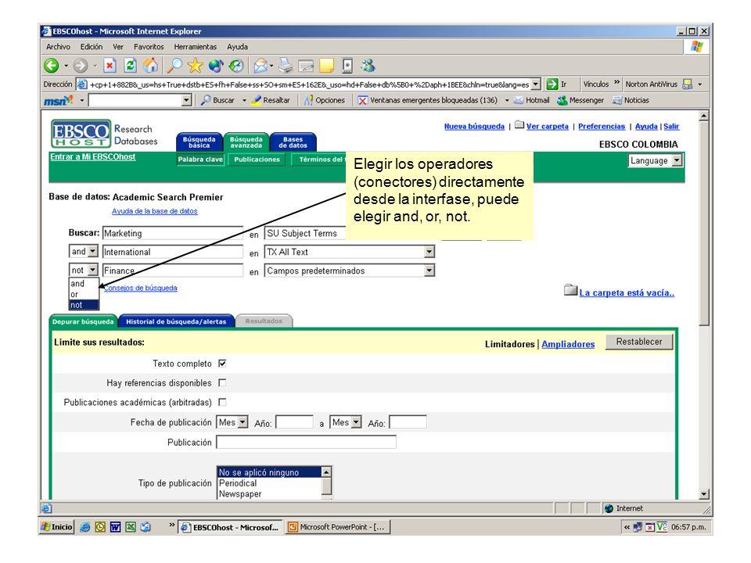Image resolution: width=751 pixels, height=563 pixels.
Task: Open the Edición menu
Action: (x=92, y=47)
